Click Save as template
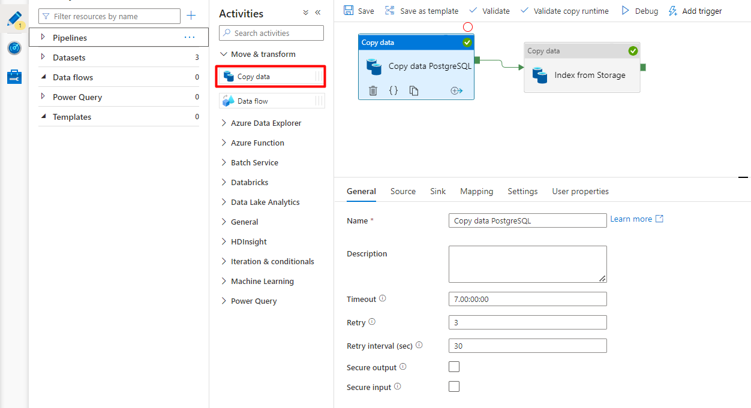This screenshot has height=408, width=751. 422,11
